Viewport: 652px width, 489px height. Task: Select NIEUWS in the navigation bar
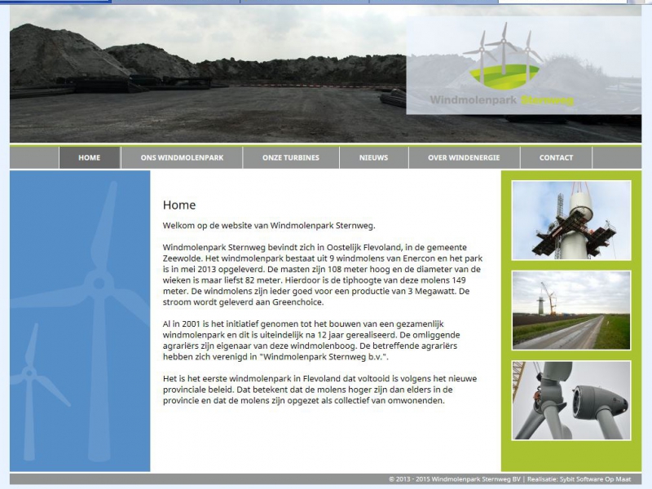click(373, 157)
